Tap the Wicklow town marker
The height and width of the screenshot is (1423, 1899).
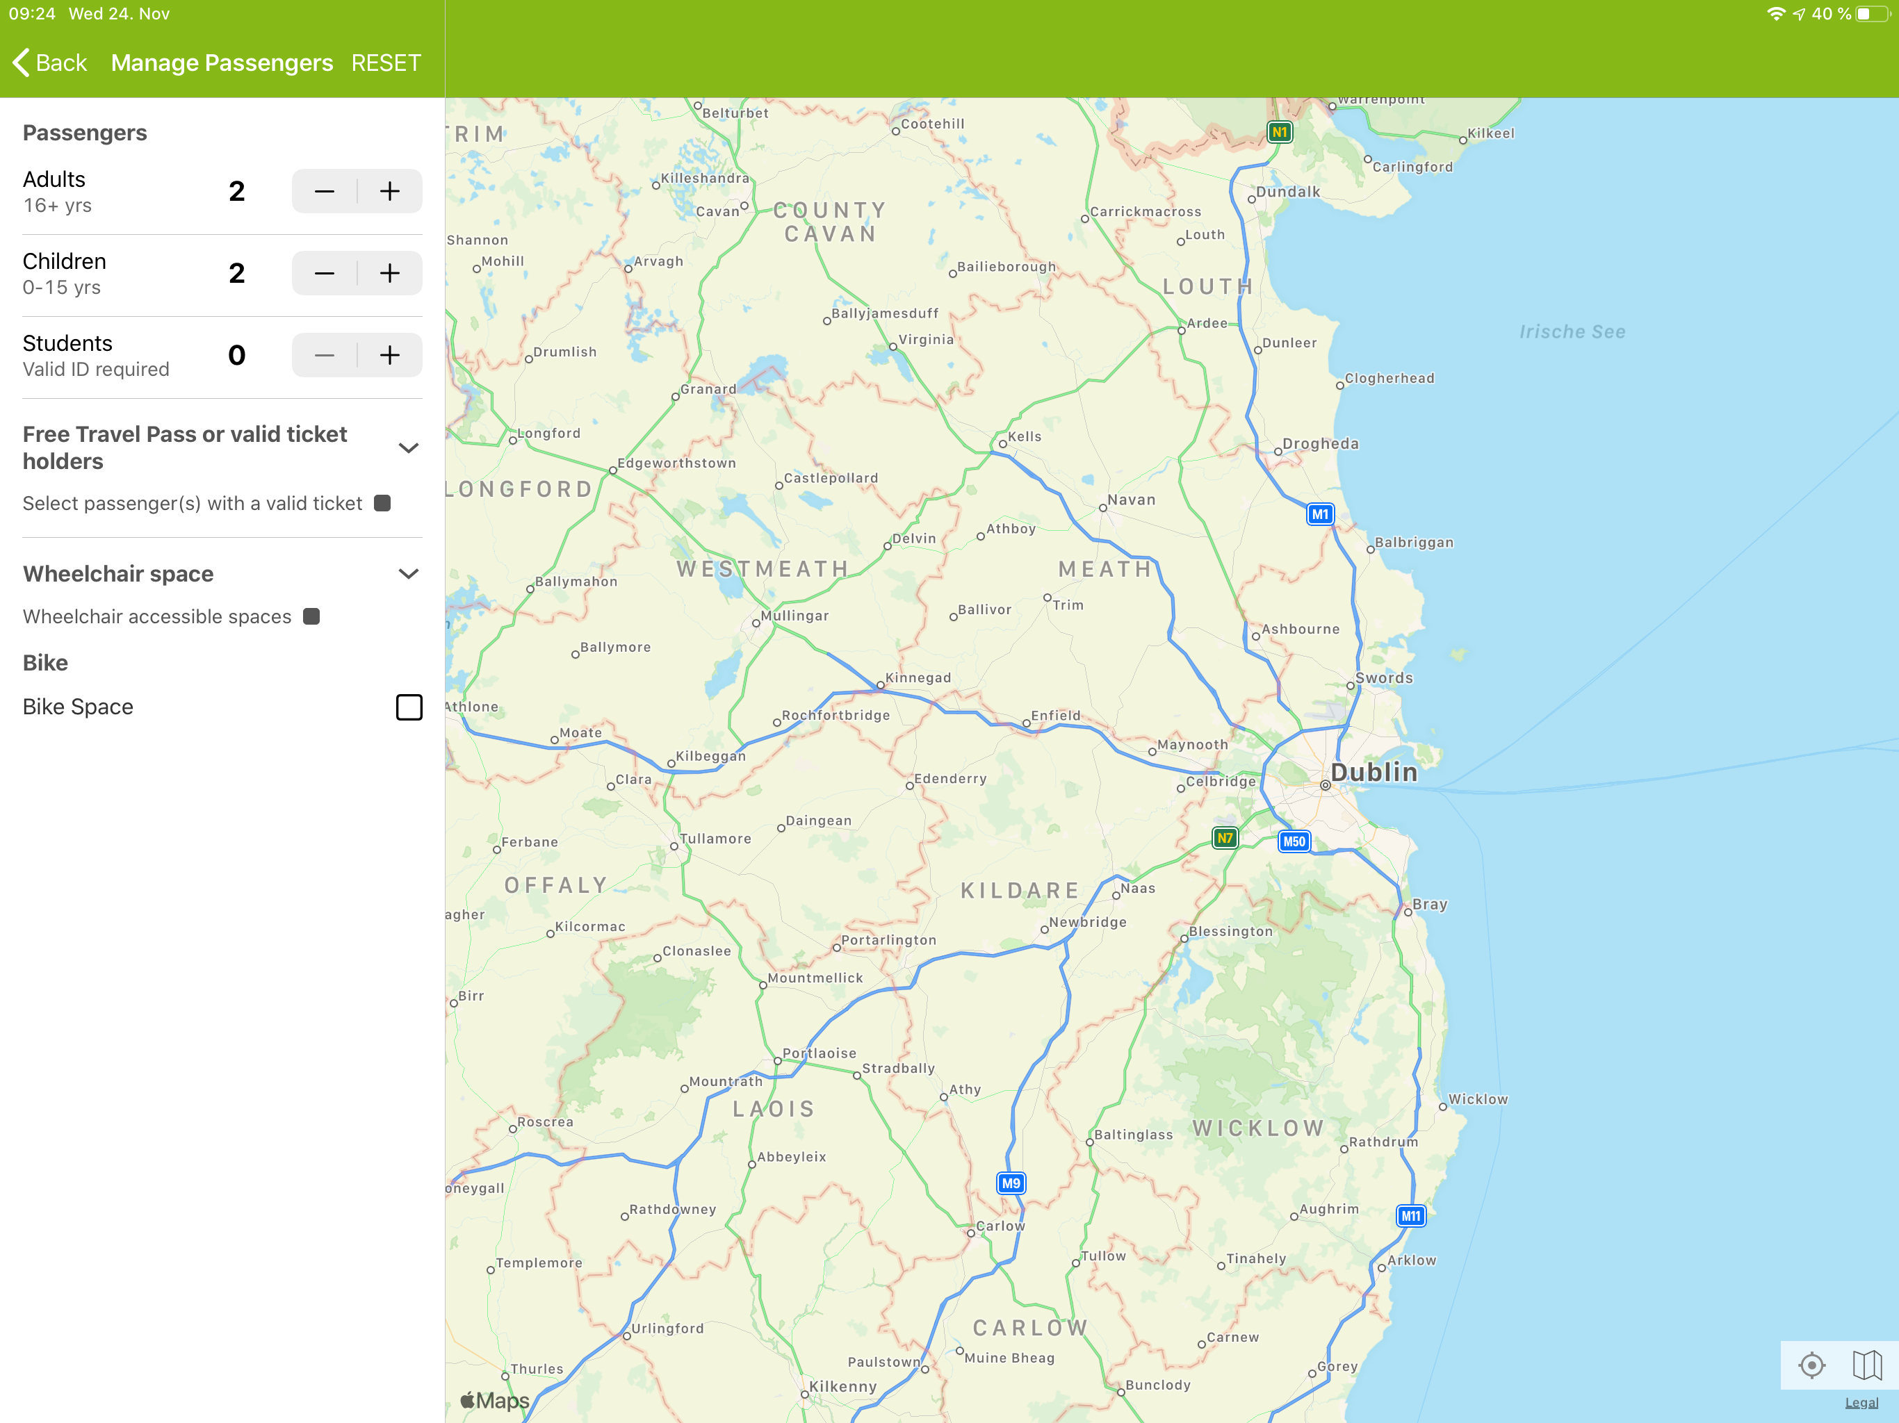[1442, 1107]
